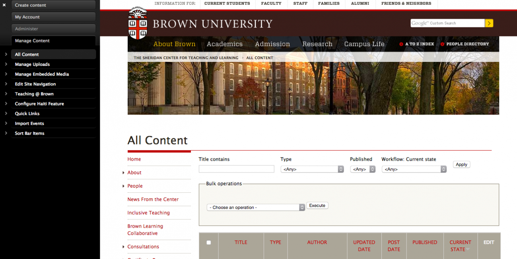This screenshot has width=517, height=259.
Task: Open the Create content admin tab
Action: 54,5
